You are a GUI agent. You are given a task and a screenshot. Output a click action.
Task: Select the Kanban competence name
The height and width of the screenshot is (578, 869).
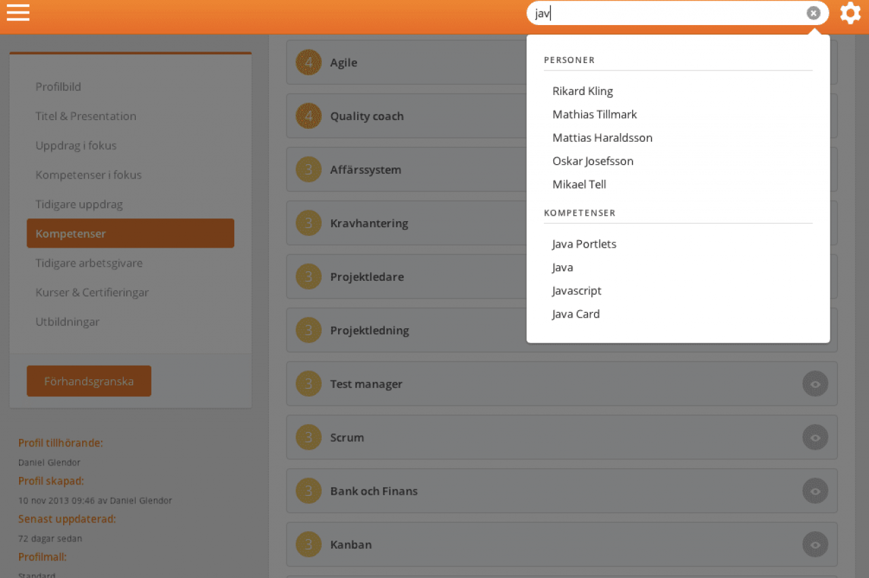(351, 545)
